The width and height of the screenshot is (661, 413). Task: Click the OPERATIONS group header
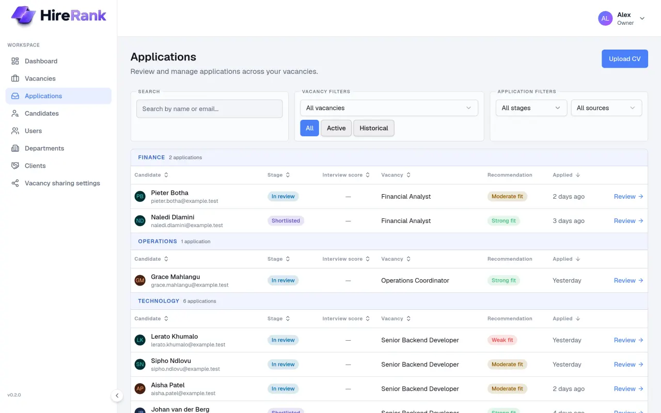[389, 242]
